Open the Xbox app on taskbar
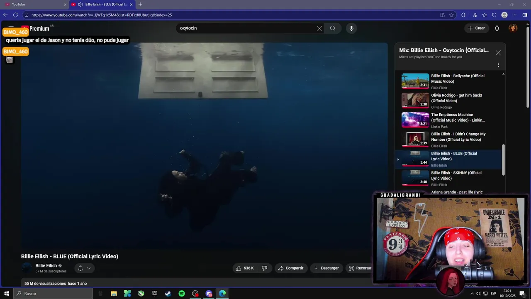Screen dimensions: 531x299 pyautogui.click(x=141, y=294)
